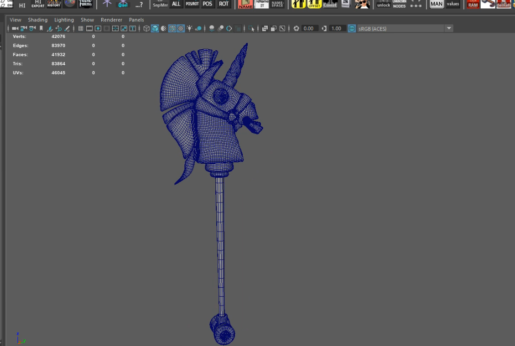Click the Delete History shelf icon
The height and width of the screenshot is (346, 515).
53,4
